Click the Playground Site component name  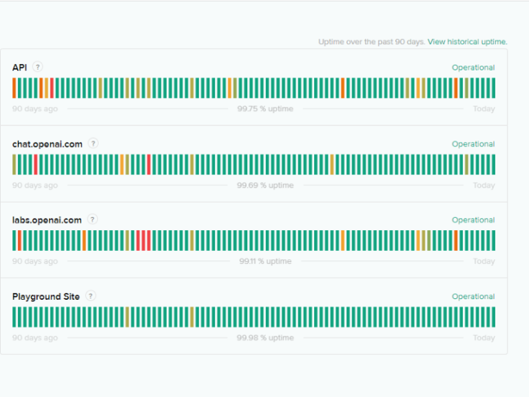[x=46, y=297]
